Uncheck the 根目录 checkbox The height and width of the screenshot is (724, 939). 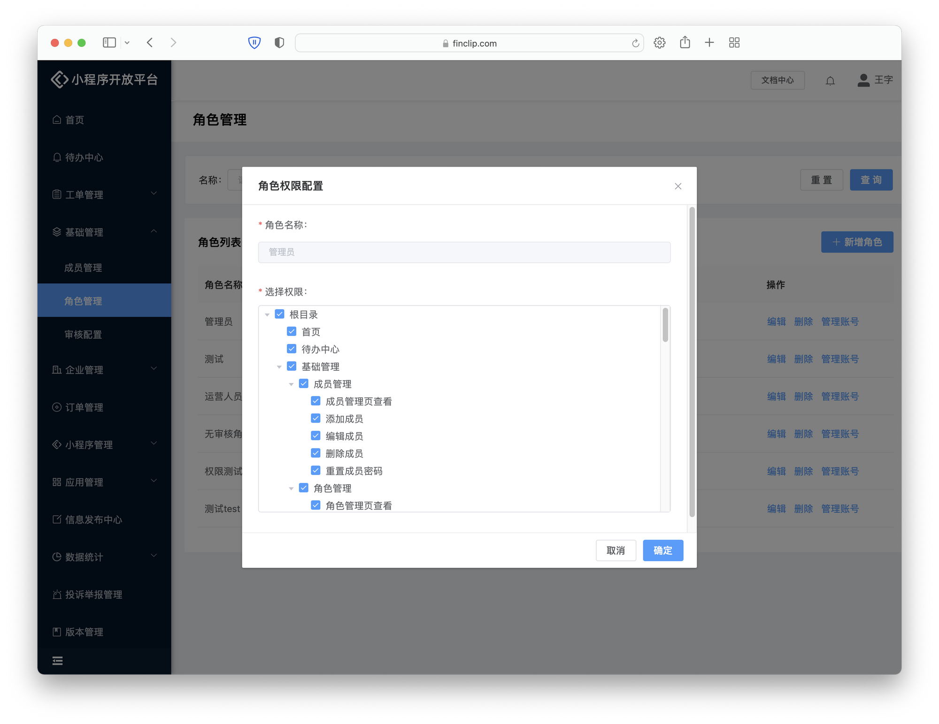[279, 314]
